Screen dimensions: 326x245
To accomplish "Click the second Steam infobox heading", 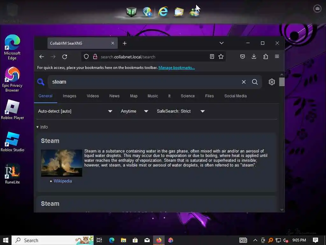I will pyautogui.click(x=50, y=204).
